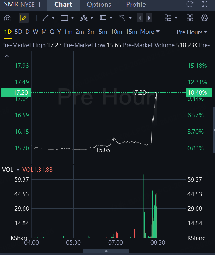Image resolution: width=215 pixels, height=255 pixels.
Task: Click the gauge indicator icon
Action: coord(8,18)
